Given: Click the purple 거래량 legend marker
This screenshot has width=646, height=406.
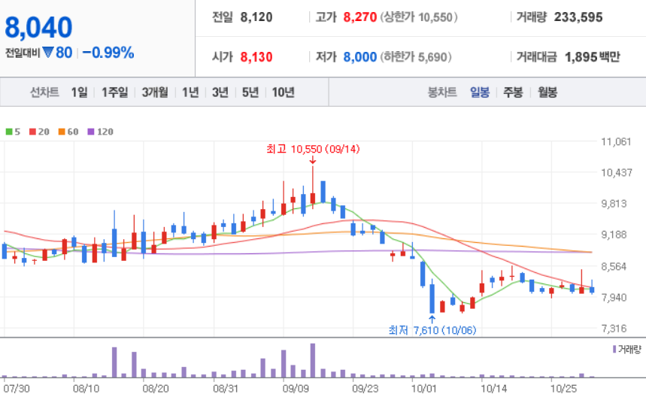Looking at the screenshot, I should coord(614,349).
